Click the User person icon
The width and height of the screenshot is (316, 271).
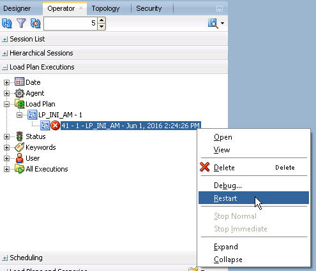[20, 158]
